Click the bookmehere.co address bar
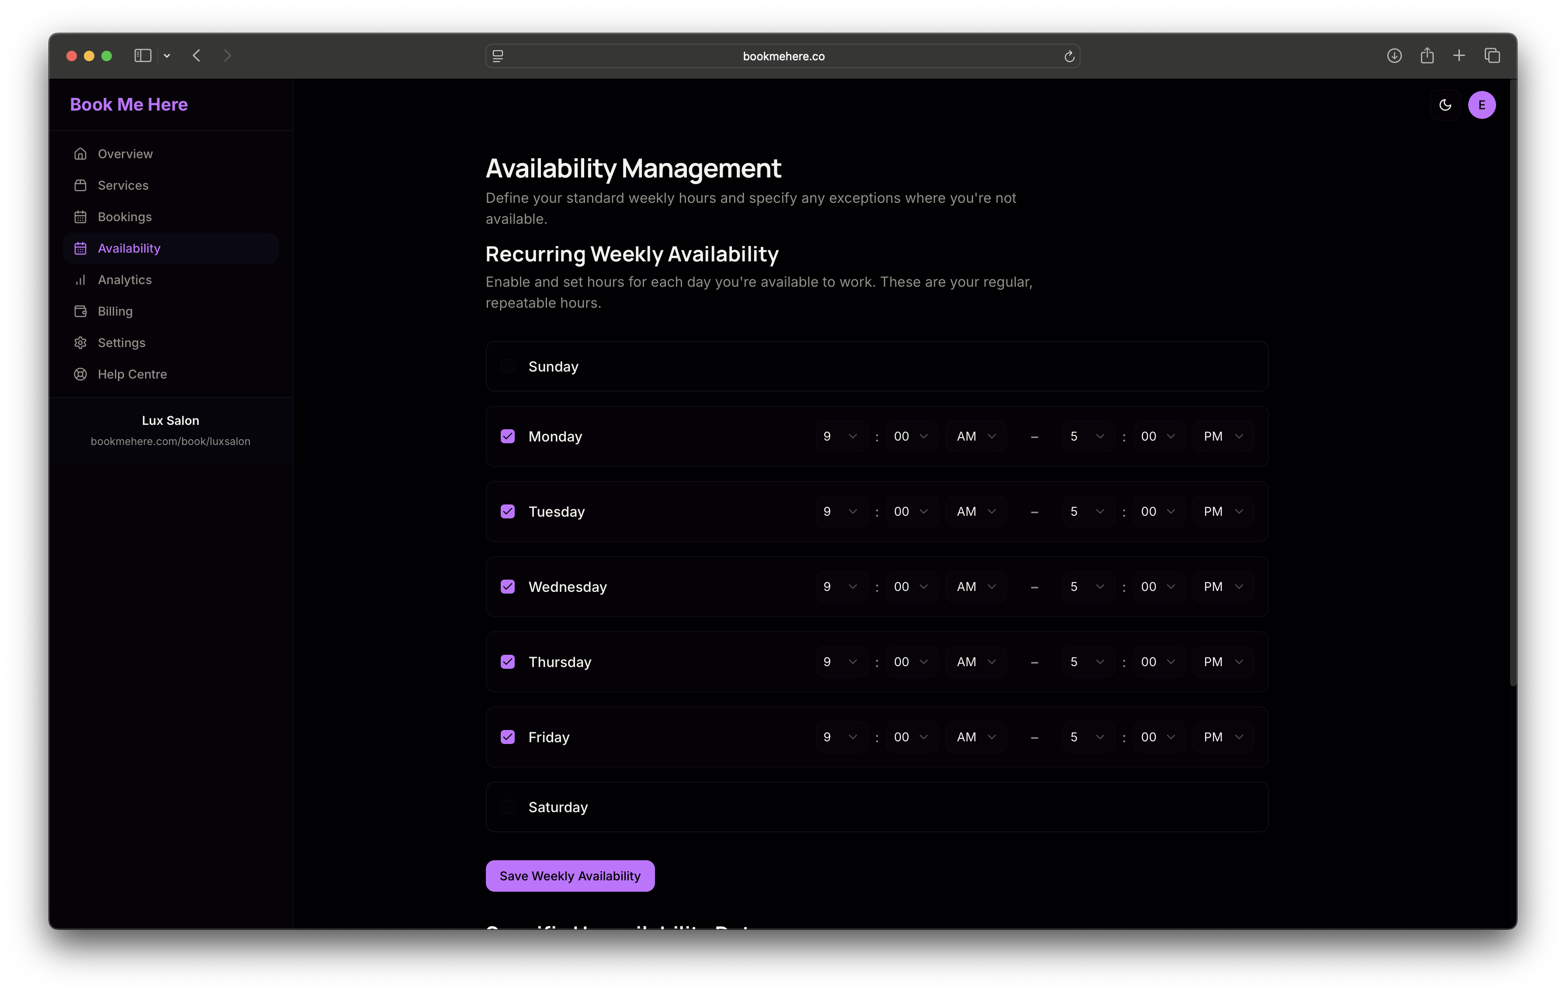Screen dimensions: 1566x994 click(x=783, y=56)
